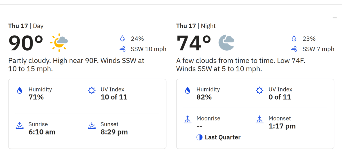
Task: Click the Thu 17 Day heading
Action: click(x=26, y=26)
